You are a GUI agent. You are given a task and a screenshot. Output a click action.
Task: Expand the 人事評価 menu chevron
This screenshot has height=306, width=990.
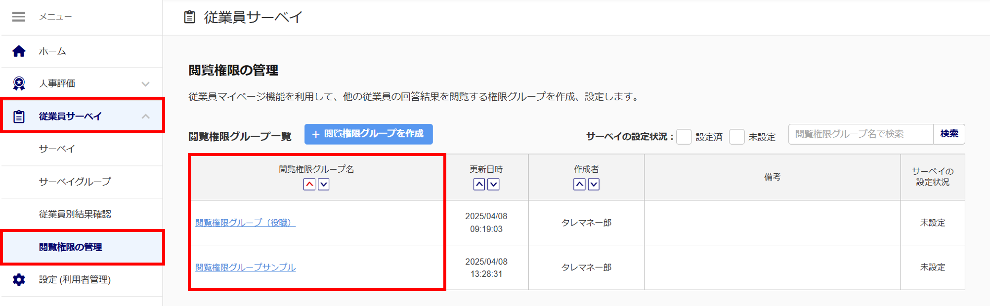145,84
